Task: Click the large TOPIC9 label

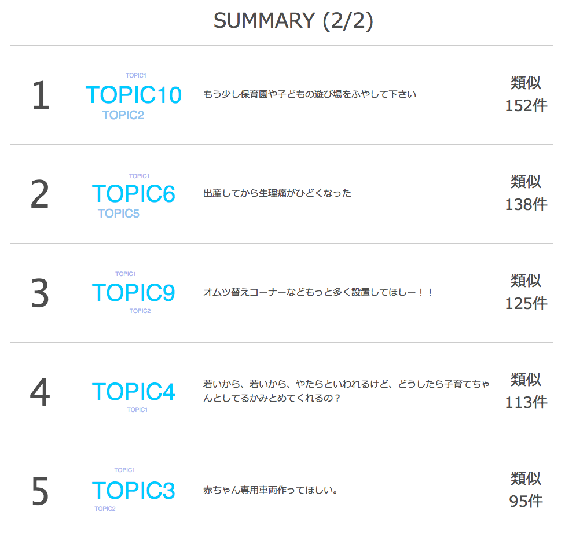Action: 133,293
